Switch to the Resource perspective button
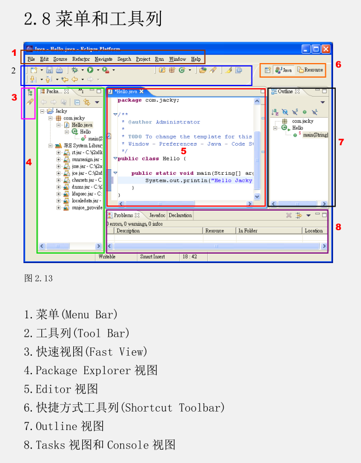The image size is (361, 463). click(x=310, y=70)
